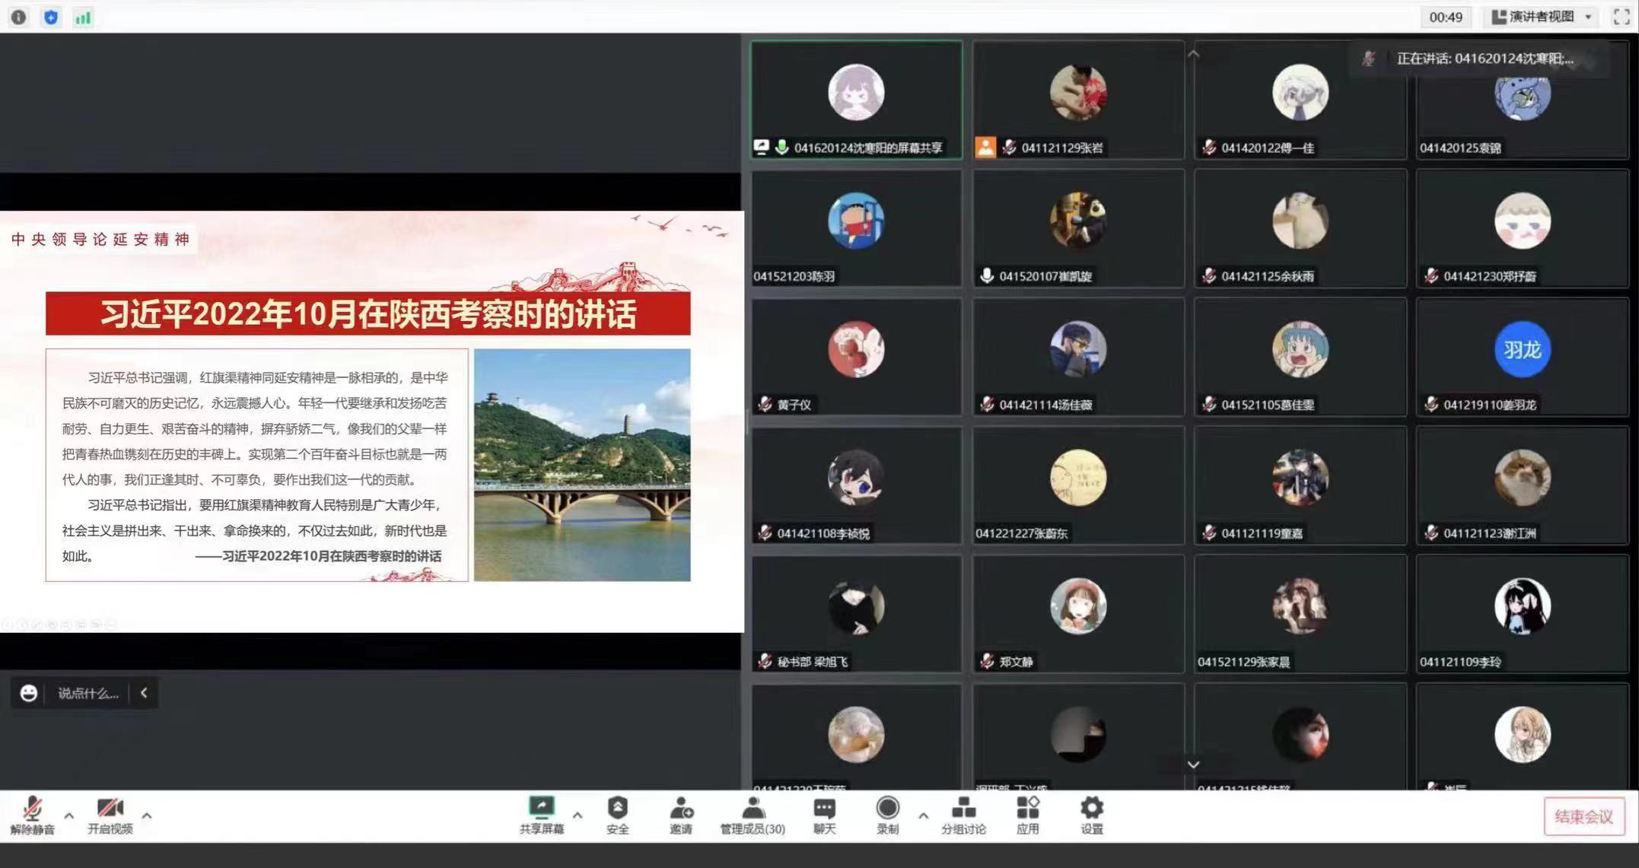Click the 说点什么 chat input field
This screenshot has width=1639, height=868.
[x=88, y=693]
